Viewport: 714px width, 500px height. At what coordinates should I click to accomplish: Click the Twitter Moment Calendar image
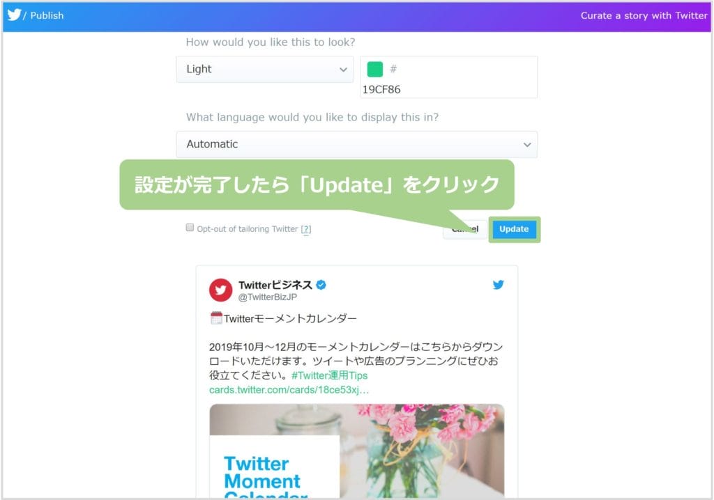[356, 451]
